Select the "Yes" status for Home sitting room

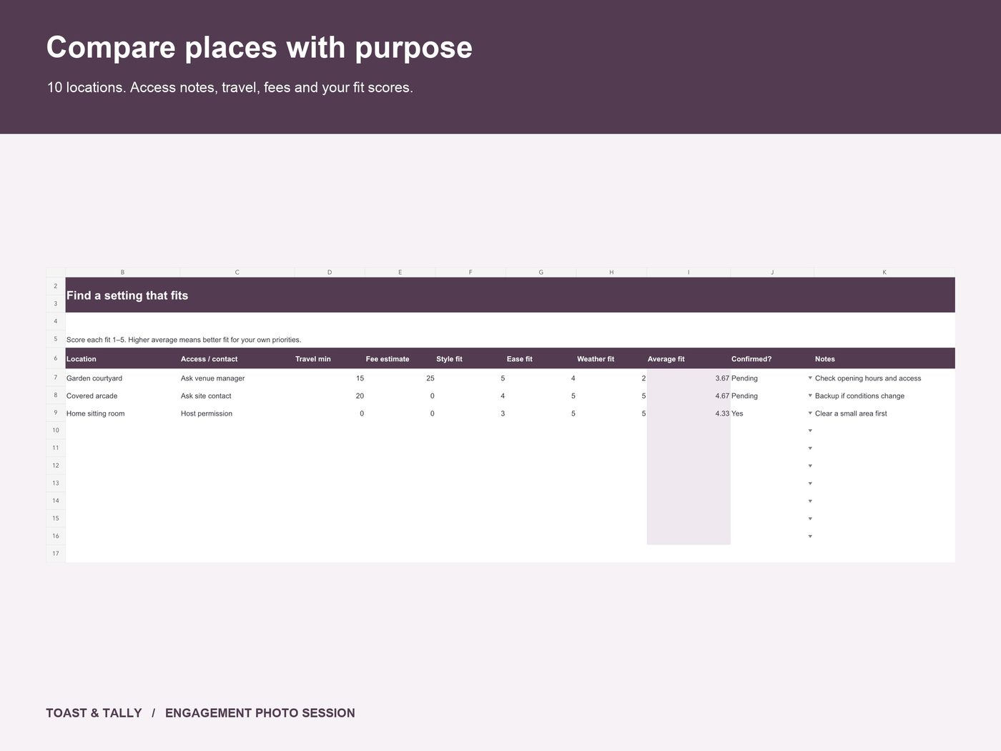tap(737, 413)
